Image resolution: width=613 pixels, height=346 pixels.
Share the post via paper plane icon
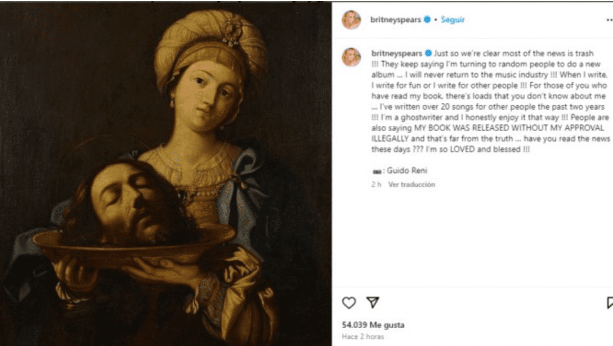point(373,303)
